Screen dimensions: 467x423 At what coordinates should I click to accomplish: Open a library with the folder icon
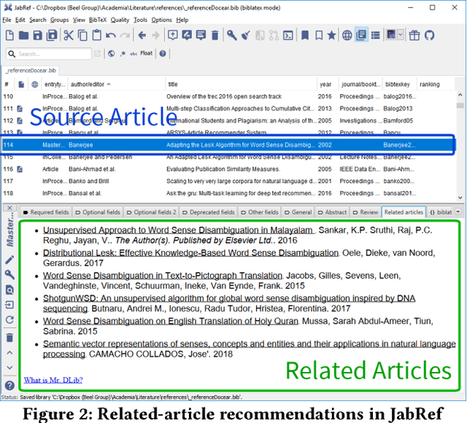(x=23, y=36)
